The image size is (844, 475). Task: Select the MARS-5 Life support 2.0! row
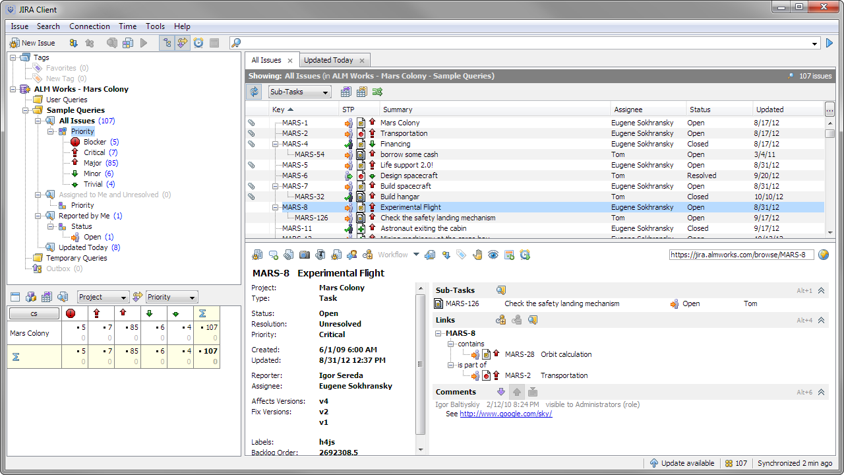click(535, 165)
